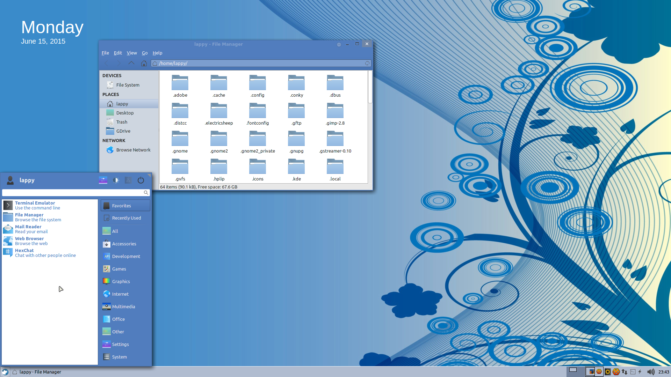
Task: Open the Settings category
Action: pyautogui.click(x=125, y=344)
